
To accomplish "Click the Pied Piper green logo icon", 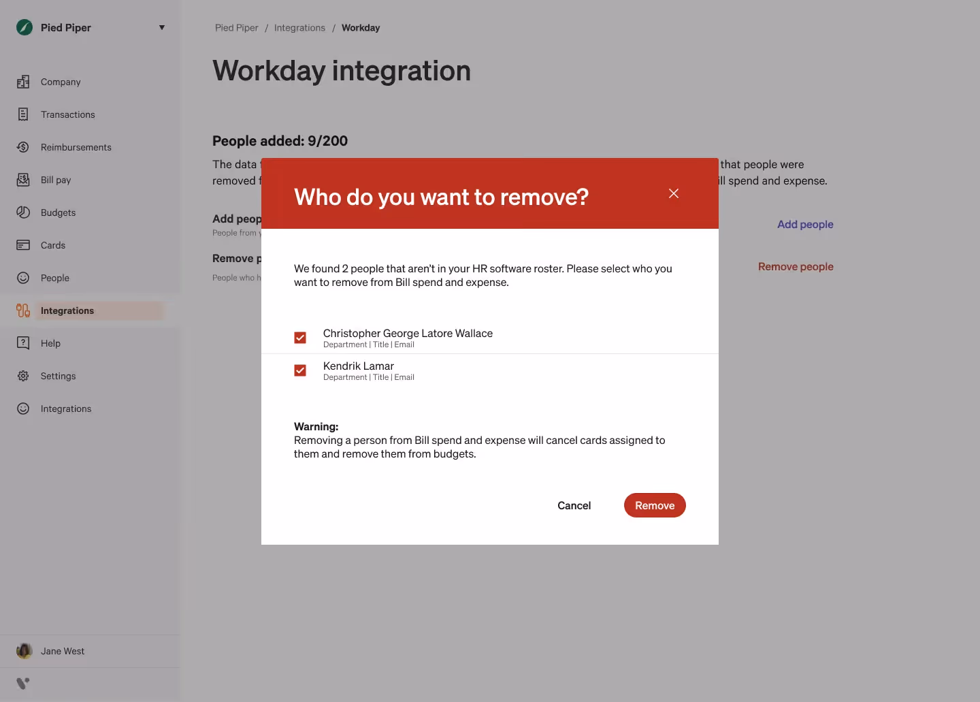I will pos(24,27).
